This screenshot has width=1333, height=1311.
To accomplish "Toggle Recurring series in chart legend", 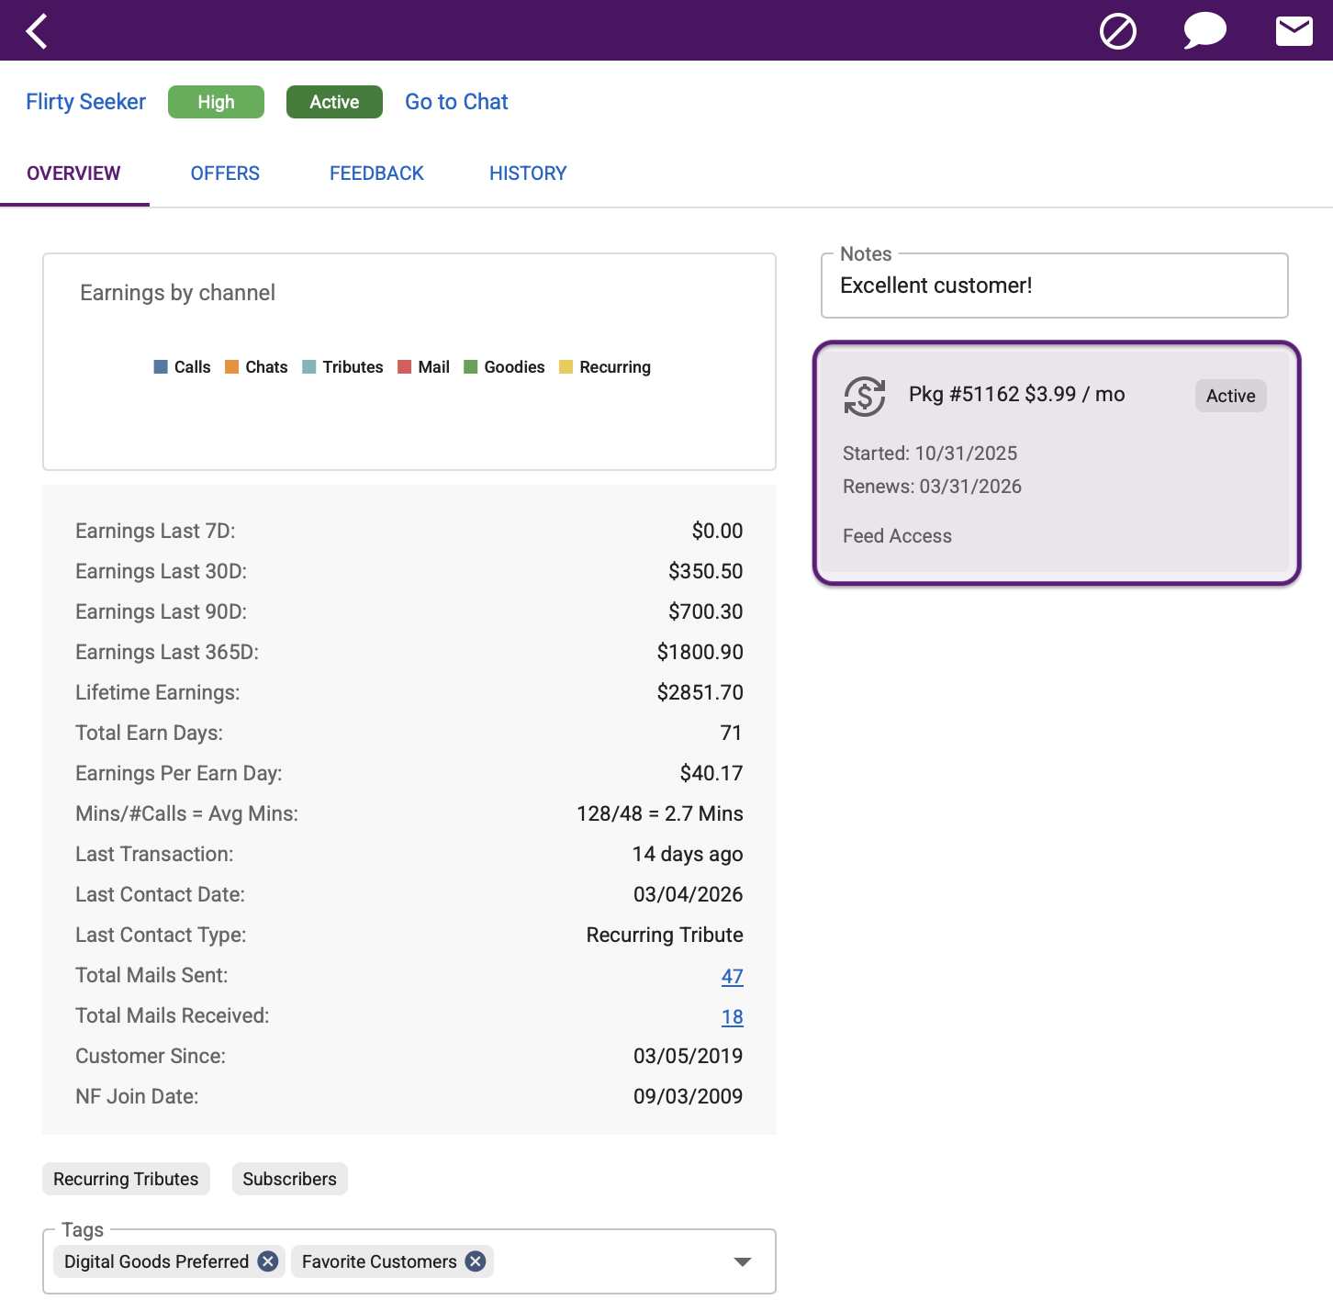I will [605, 367].
